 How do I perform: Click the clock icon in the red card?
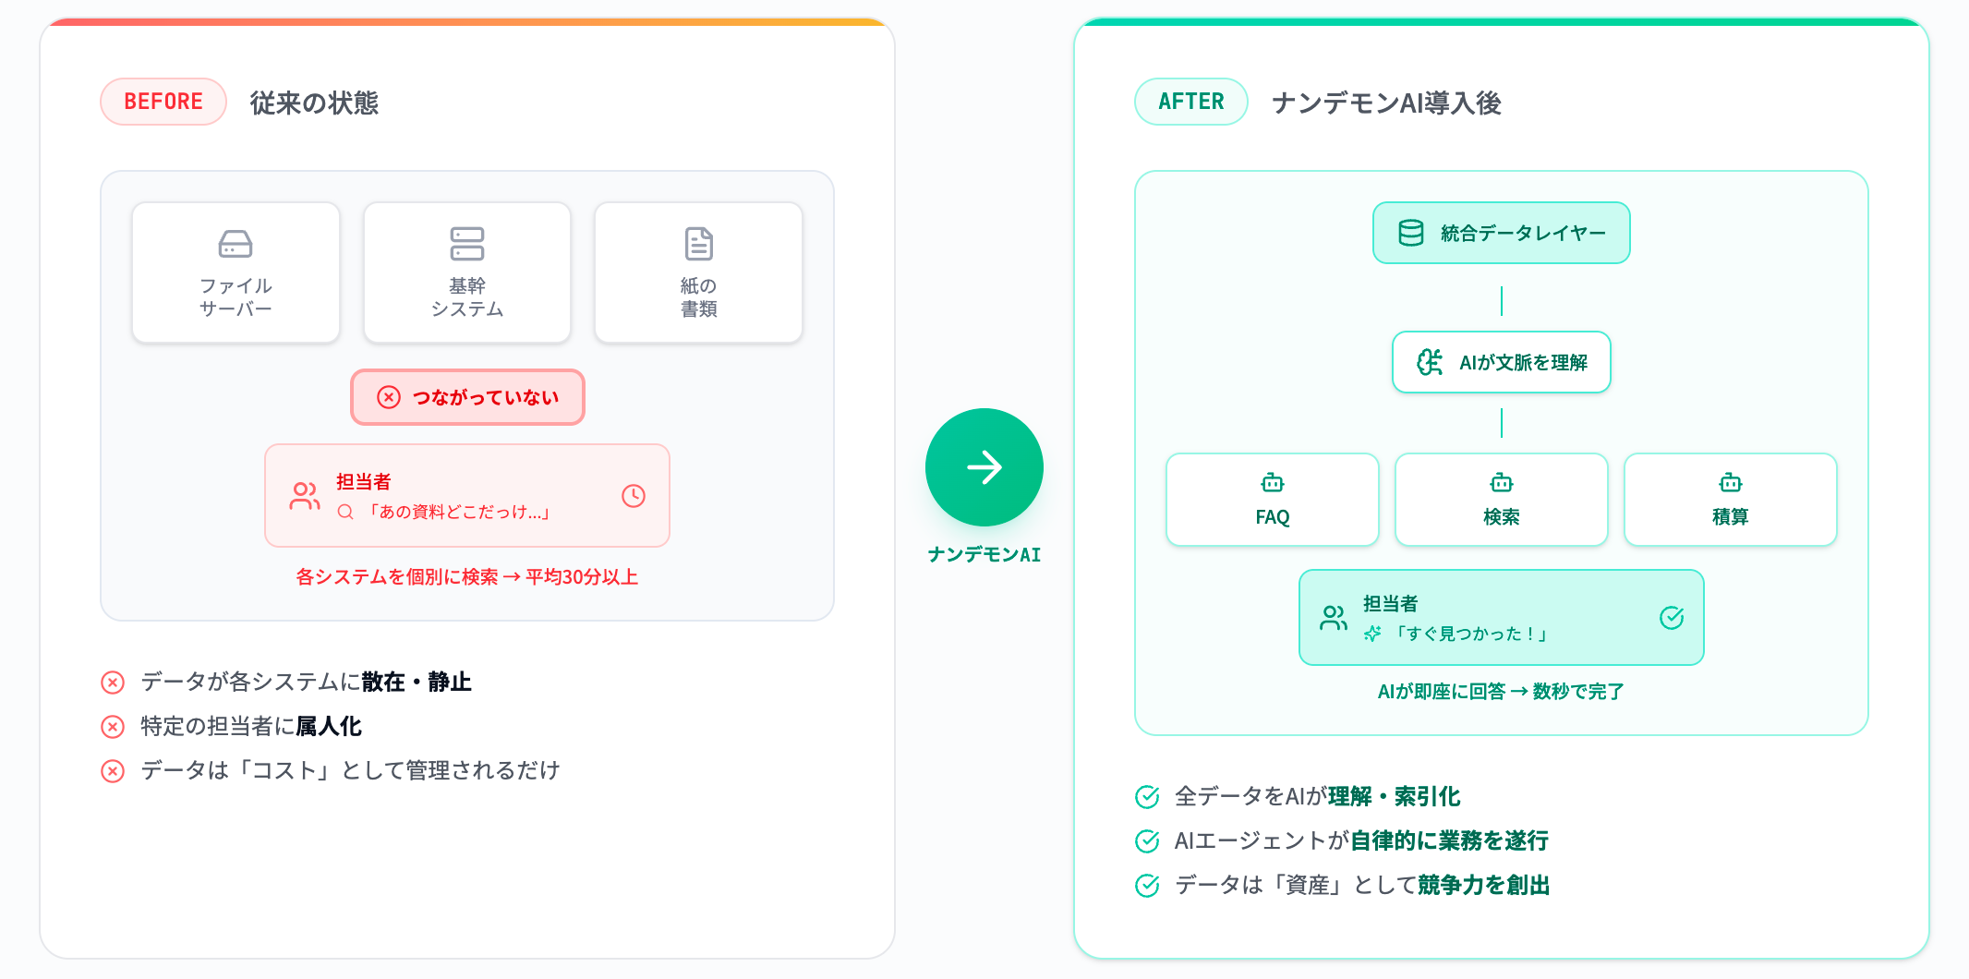[634, 496]
